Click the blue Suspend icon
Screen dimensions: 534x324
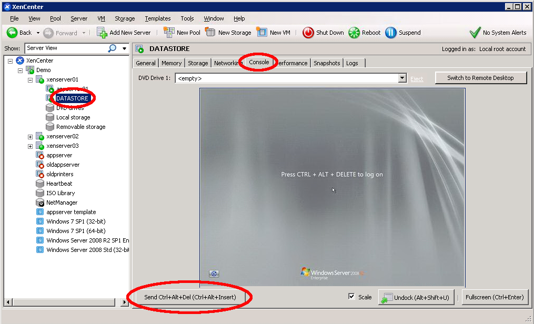[390, 33]
